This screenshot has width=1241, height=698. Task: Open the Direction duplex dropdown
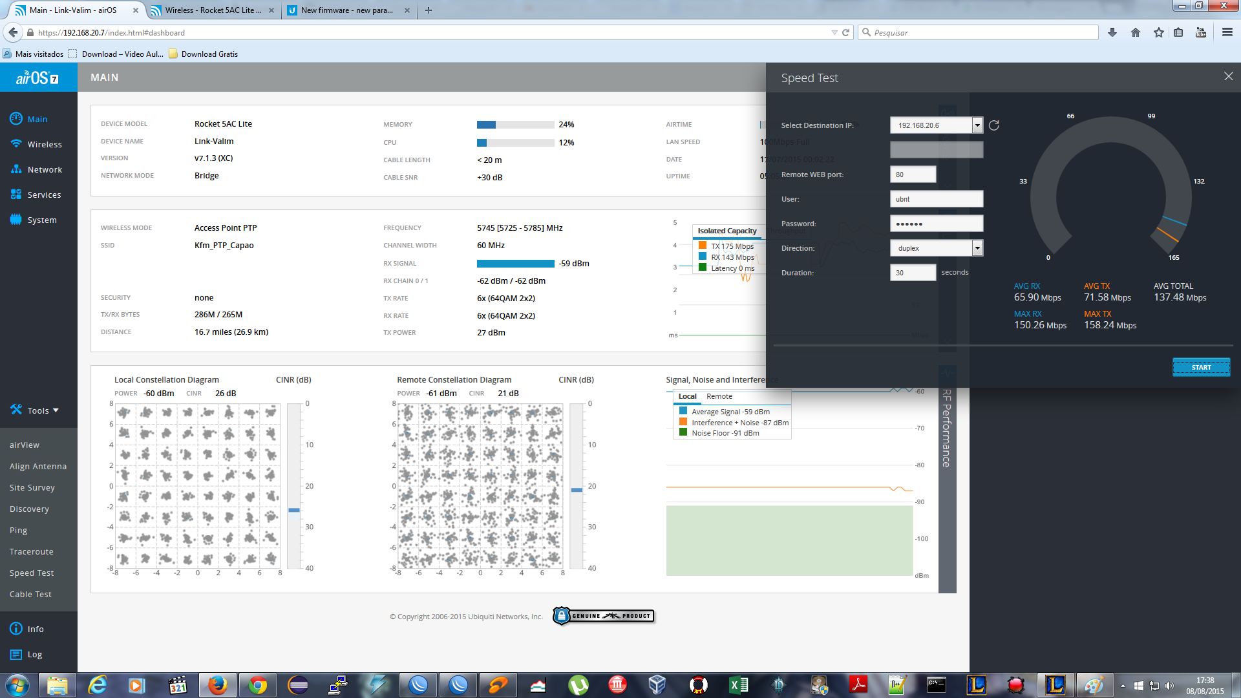(977, 248)
